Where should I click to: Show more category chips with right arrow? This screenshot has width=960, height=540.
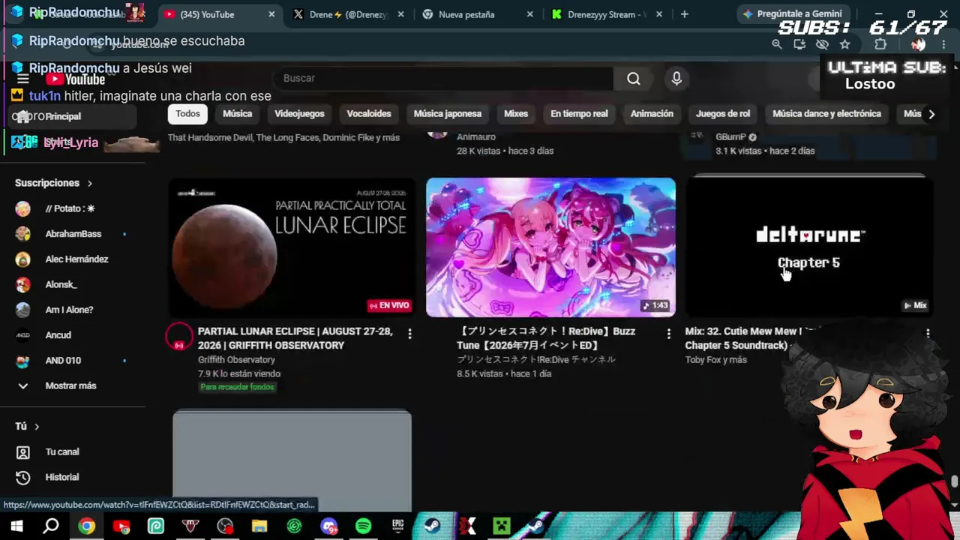(931, 114)
